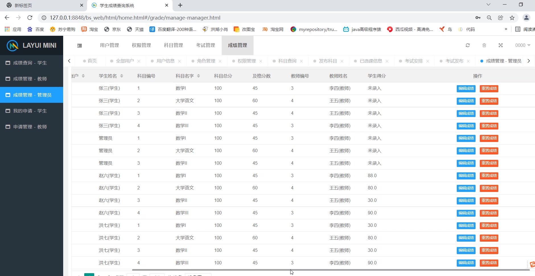535x276 pixels.
Task: Click 编辑成绩 for 张三 数学I row
Action: 466,89
